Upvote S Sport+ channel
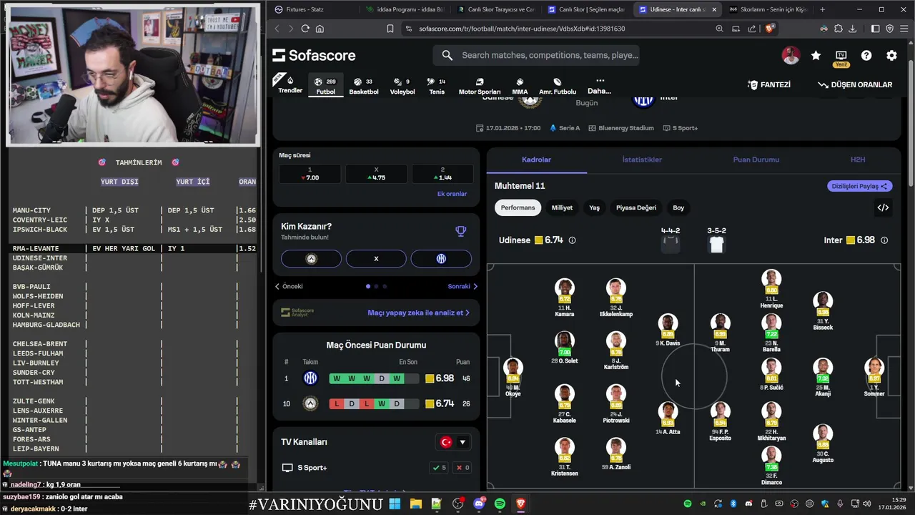Image resolution: width=915 pixels, height=515 pixels. [x=439, y=468]
